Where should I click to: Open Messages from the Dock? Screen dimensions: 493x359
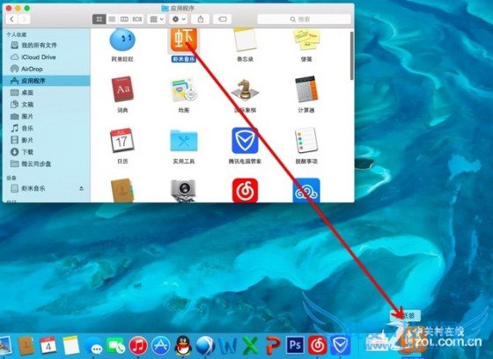[x=93, y=346]
